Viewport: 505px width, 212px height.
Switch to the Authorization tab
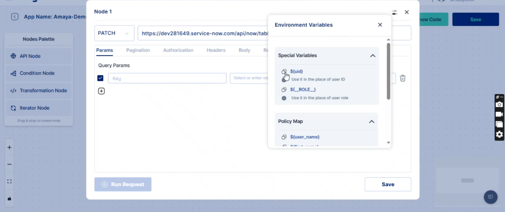(178, 50)
